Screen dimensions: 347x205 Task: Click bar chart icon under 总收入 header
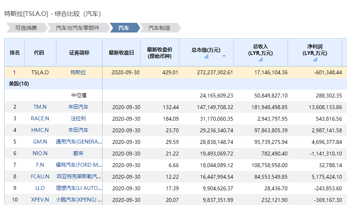coord(261,60)
